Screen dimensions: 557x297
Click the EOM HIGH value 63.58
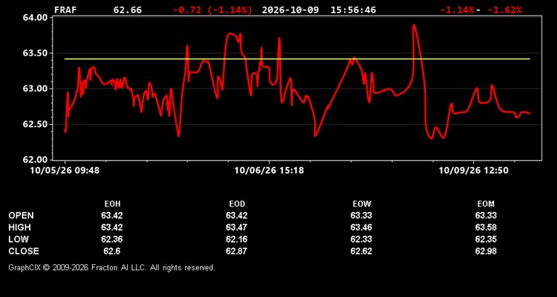(486, 227)
